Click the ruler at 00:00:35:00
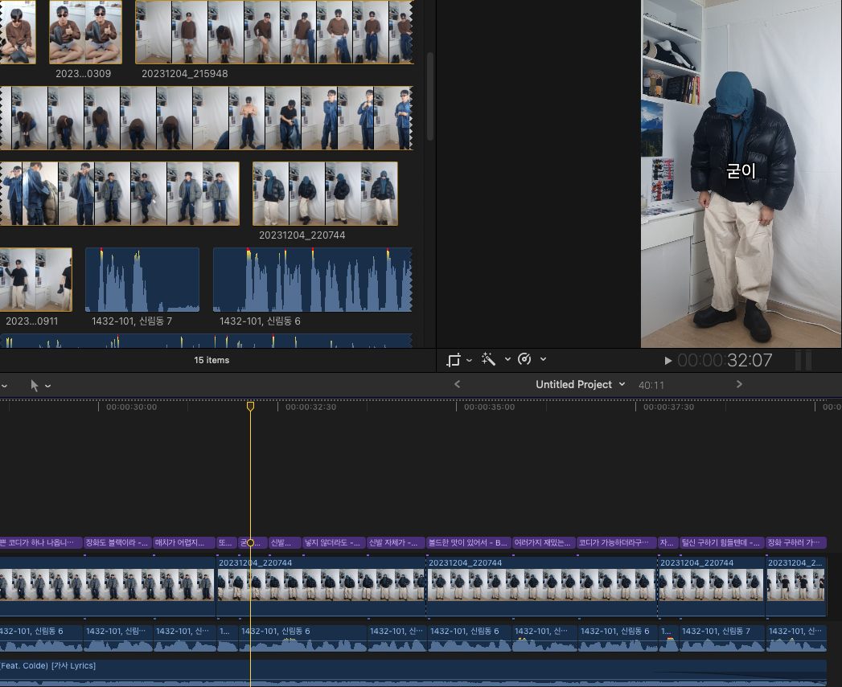Image resolution: width=842 pixels, height=687 pixels. click(489, 407)
